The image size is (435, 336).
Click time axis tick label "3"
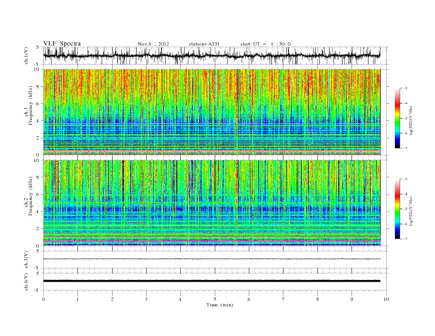point(146,299)
